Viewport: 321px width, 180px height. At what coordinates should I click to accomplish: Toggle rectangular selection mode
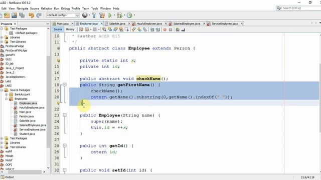point(127,29)
